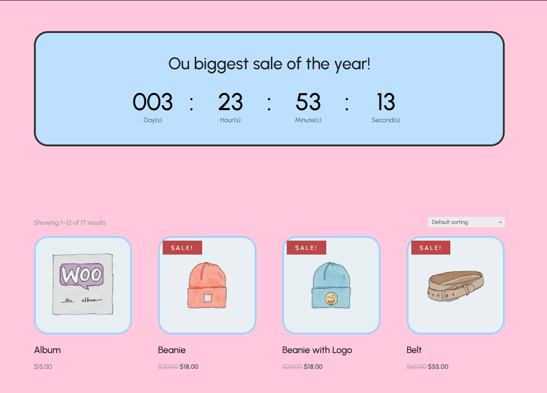Viewport: 547px width, 393px height.
Task: Open the Belt product title link
Action: coord(414,350)
